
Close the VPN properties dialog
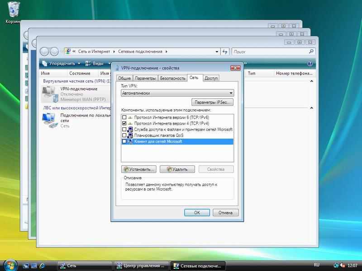[235, 68]
